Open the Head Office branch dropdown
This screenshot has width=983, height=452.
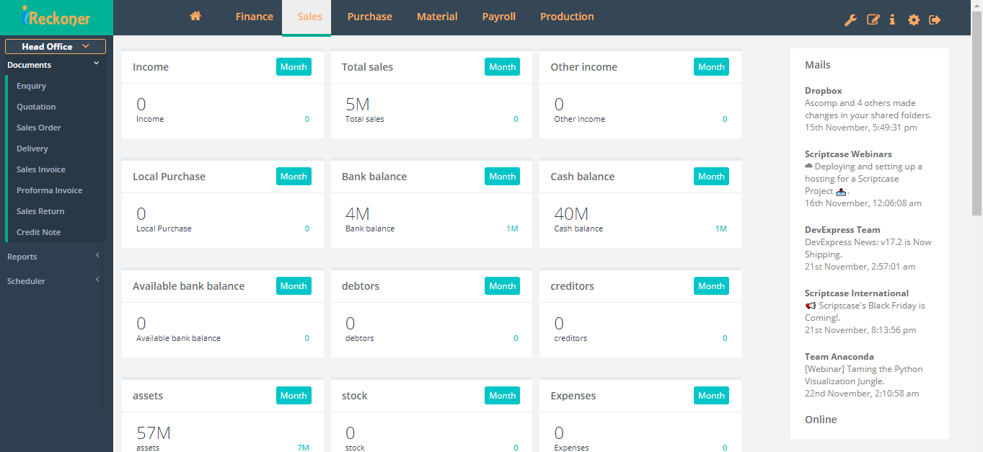click(x=56, y=45)
